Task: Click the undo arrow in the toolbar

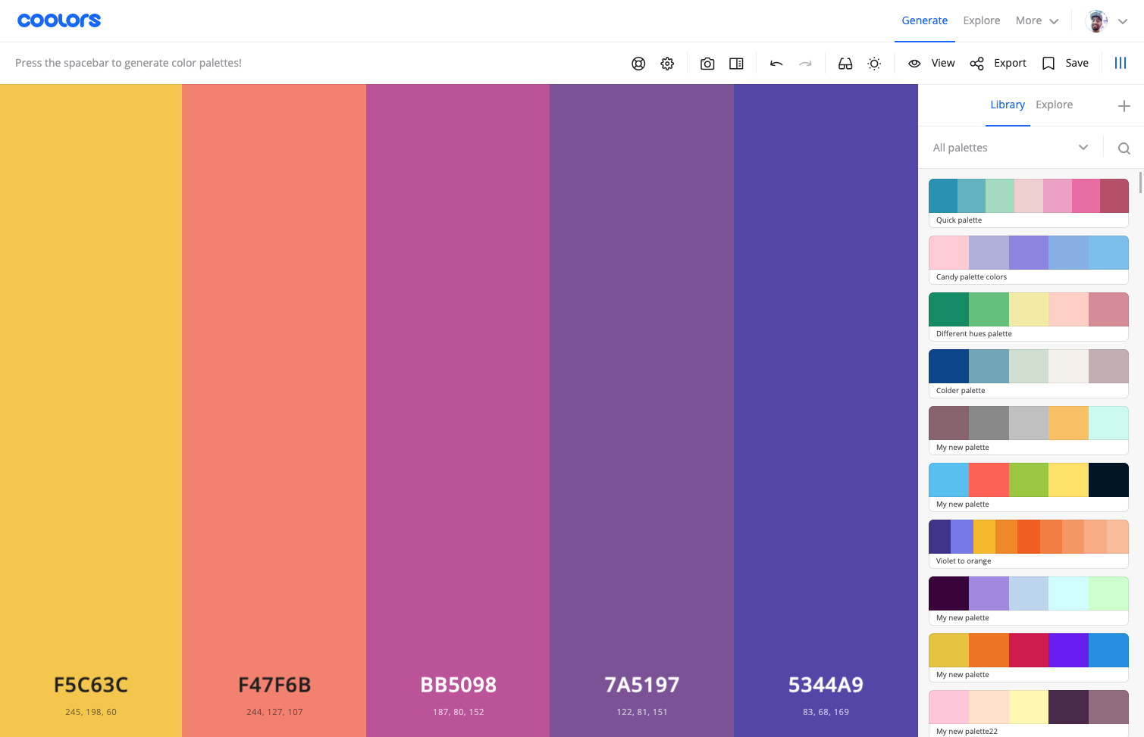Action: point(776,63)
